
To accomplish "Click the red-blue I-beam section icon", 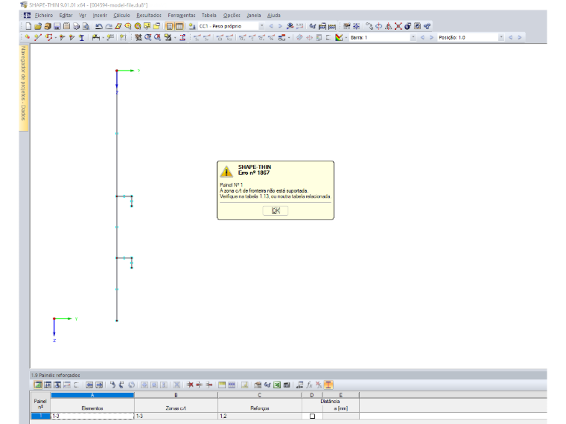I will click(182, 37).
